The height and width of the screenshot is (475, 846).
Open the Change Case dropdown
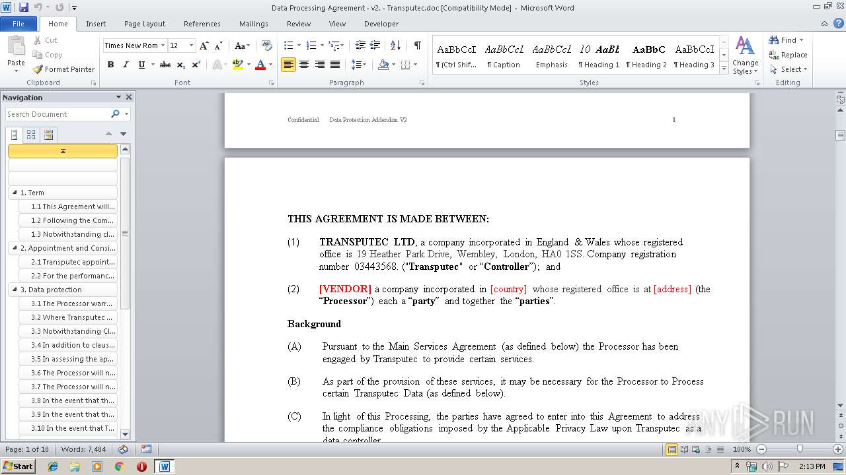pos(243,46)
